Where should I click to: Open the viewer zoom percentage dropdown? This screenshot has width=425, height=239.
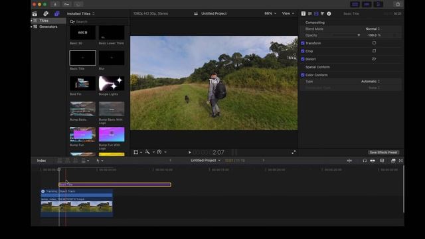(270, 13)
